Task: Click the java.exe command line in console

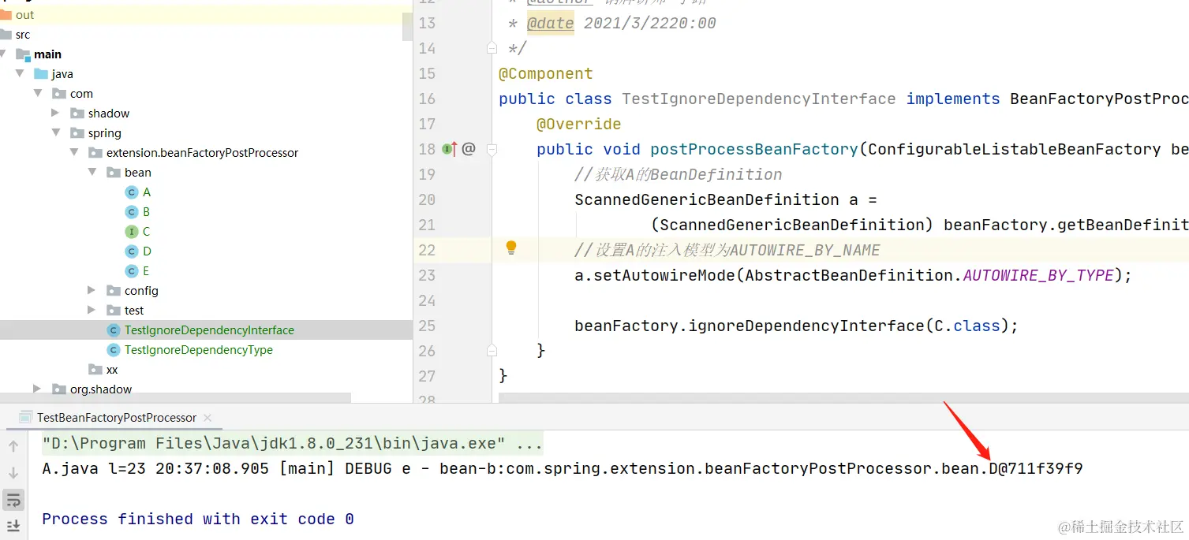Action: 292,443
